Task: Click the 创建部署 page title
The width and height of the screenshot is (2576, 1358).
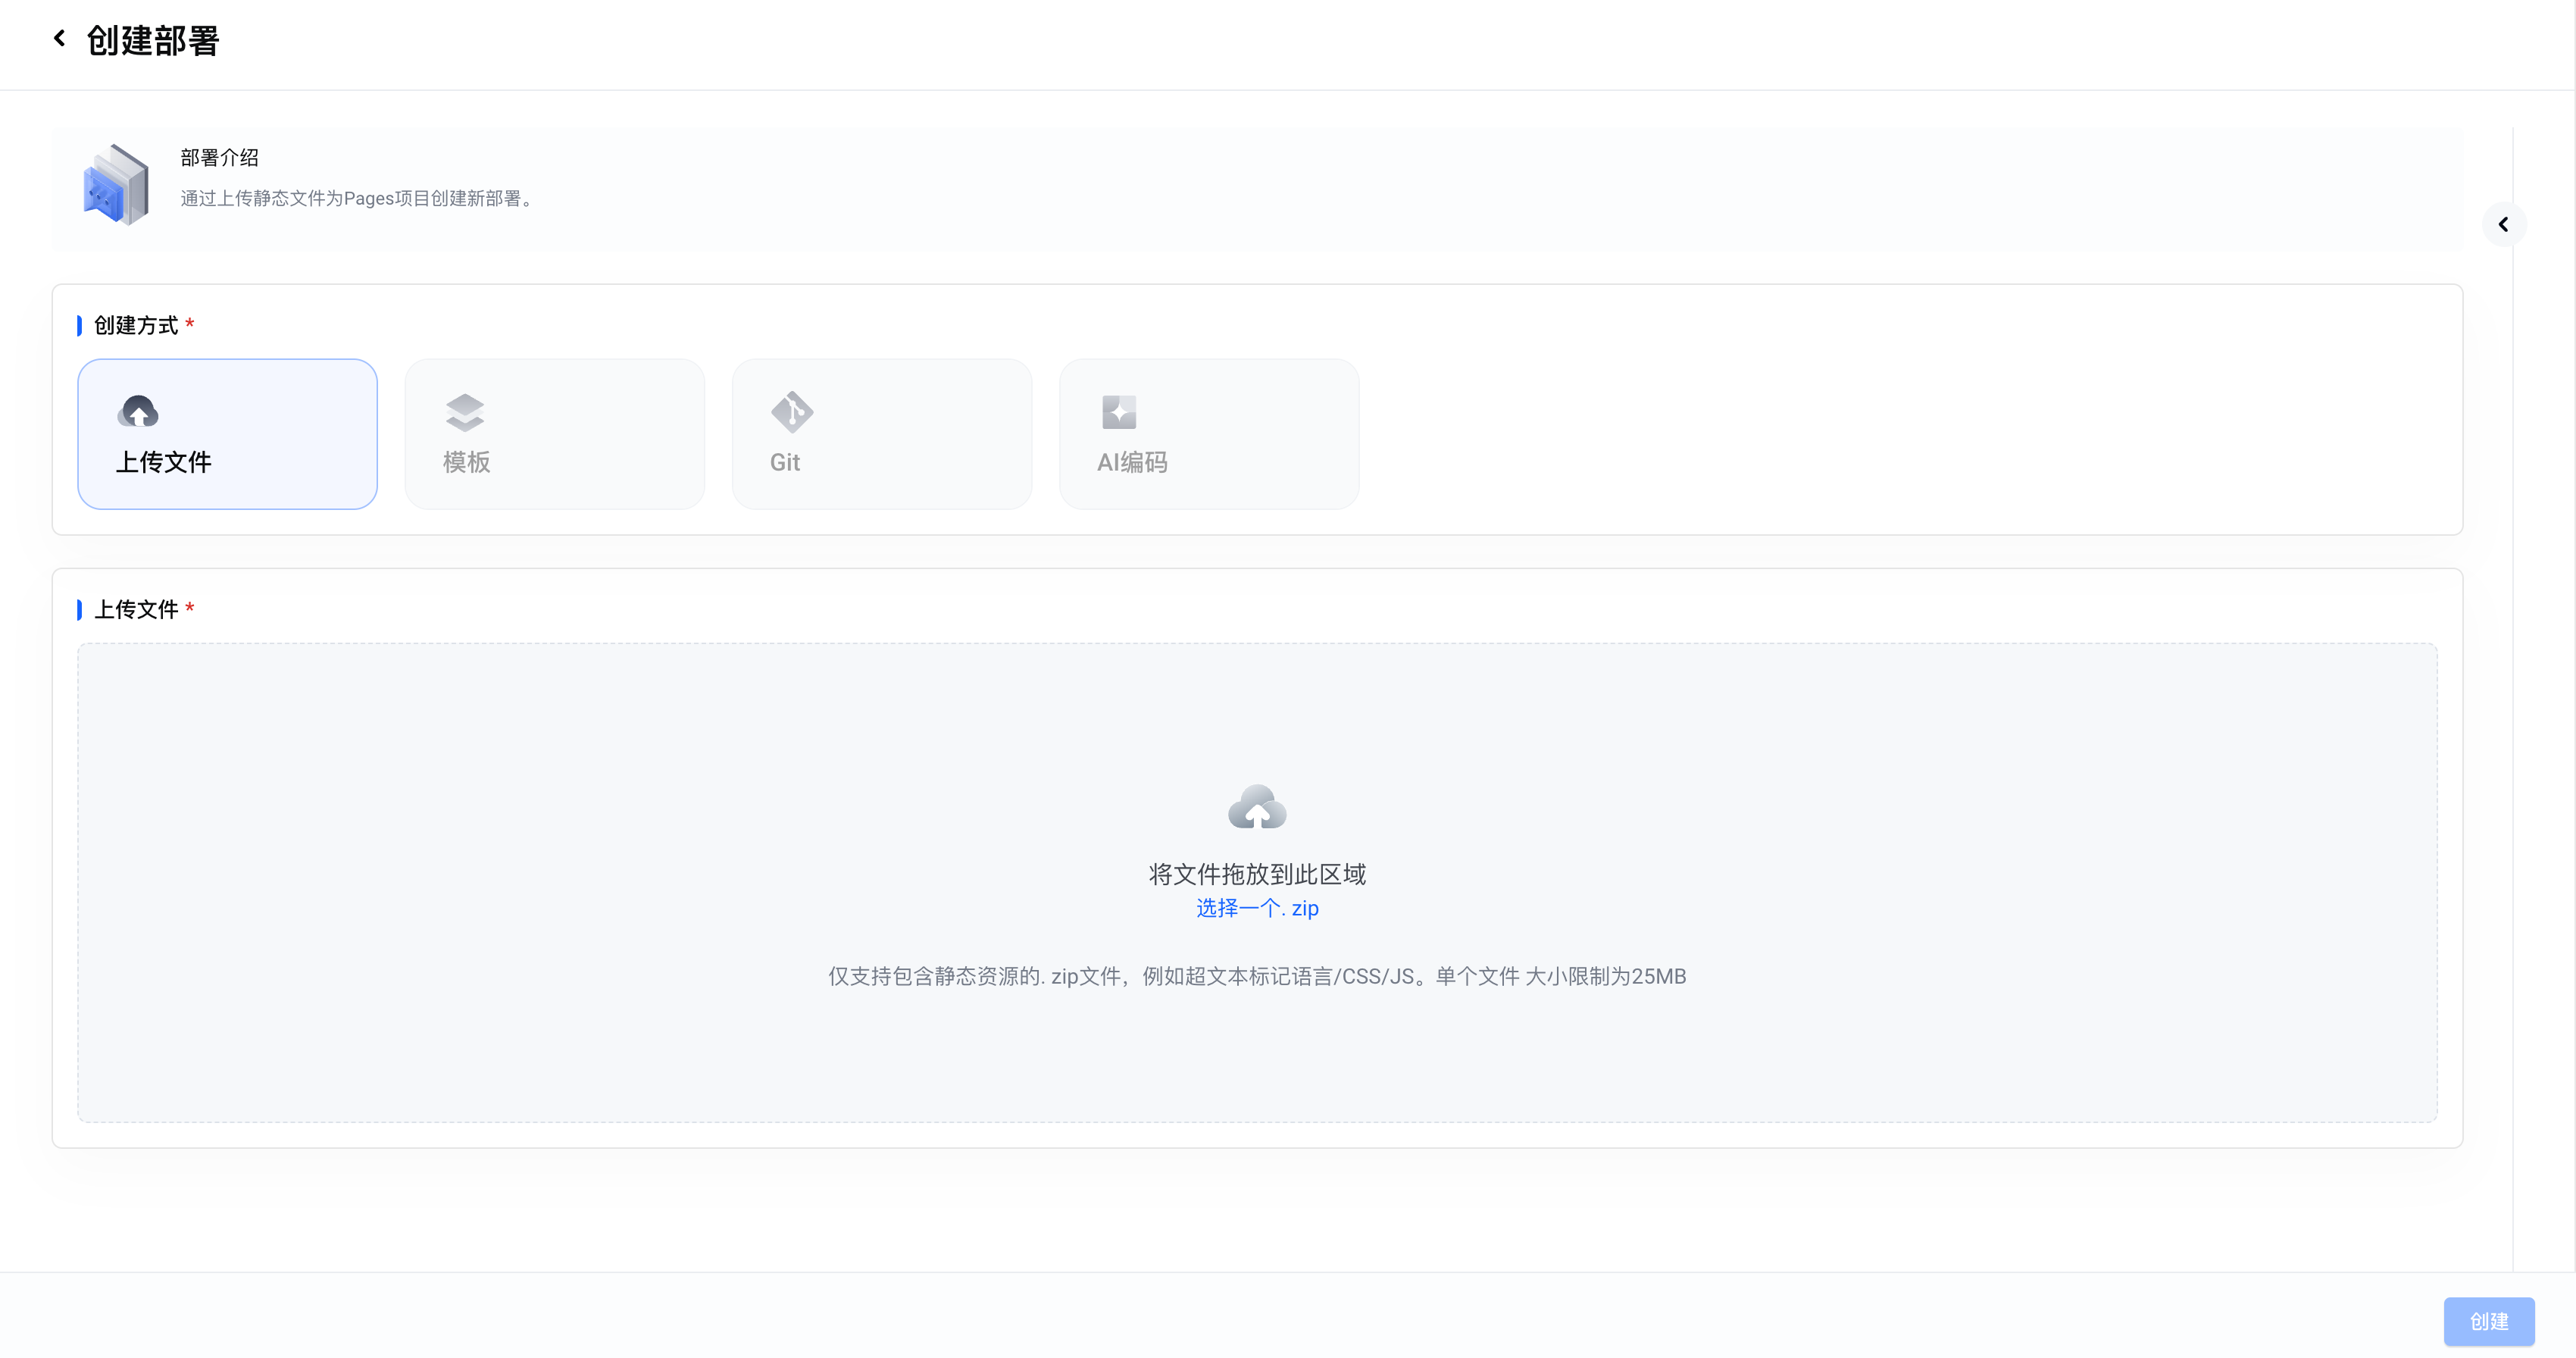Action: click(x=153, y=41)
